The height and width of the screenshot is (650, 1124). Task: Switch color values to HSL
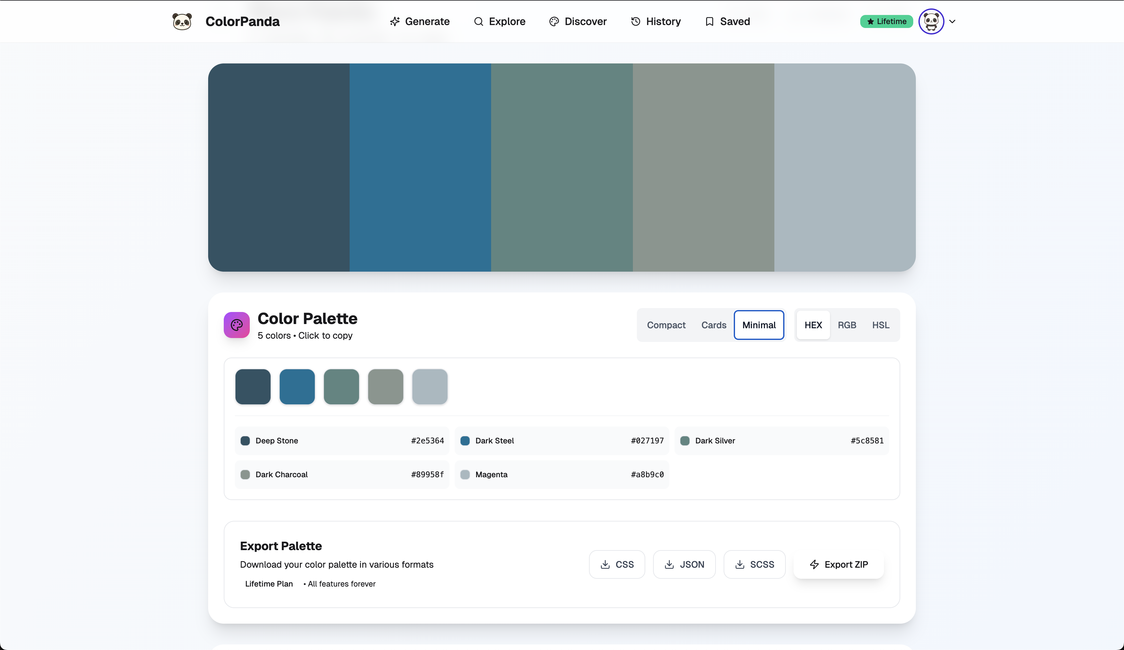[880, 325]
